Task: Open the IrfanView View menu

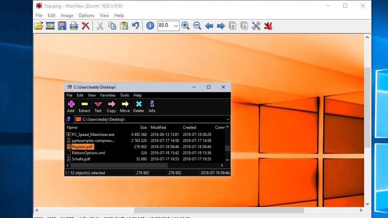Action: coord(104,15)
